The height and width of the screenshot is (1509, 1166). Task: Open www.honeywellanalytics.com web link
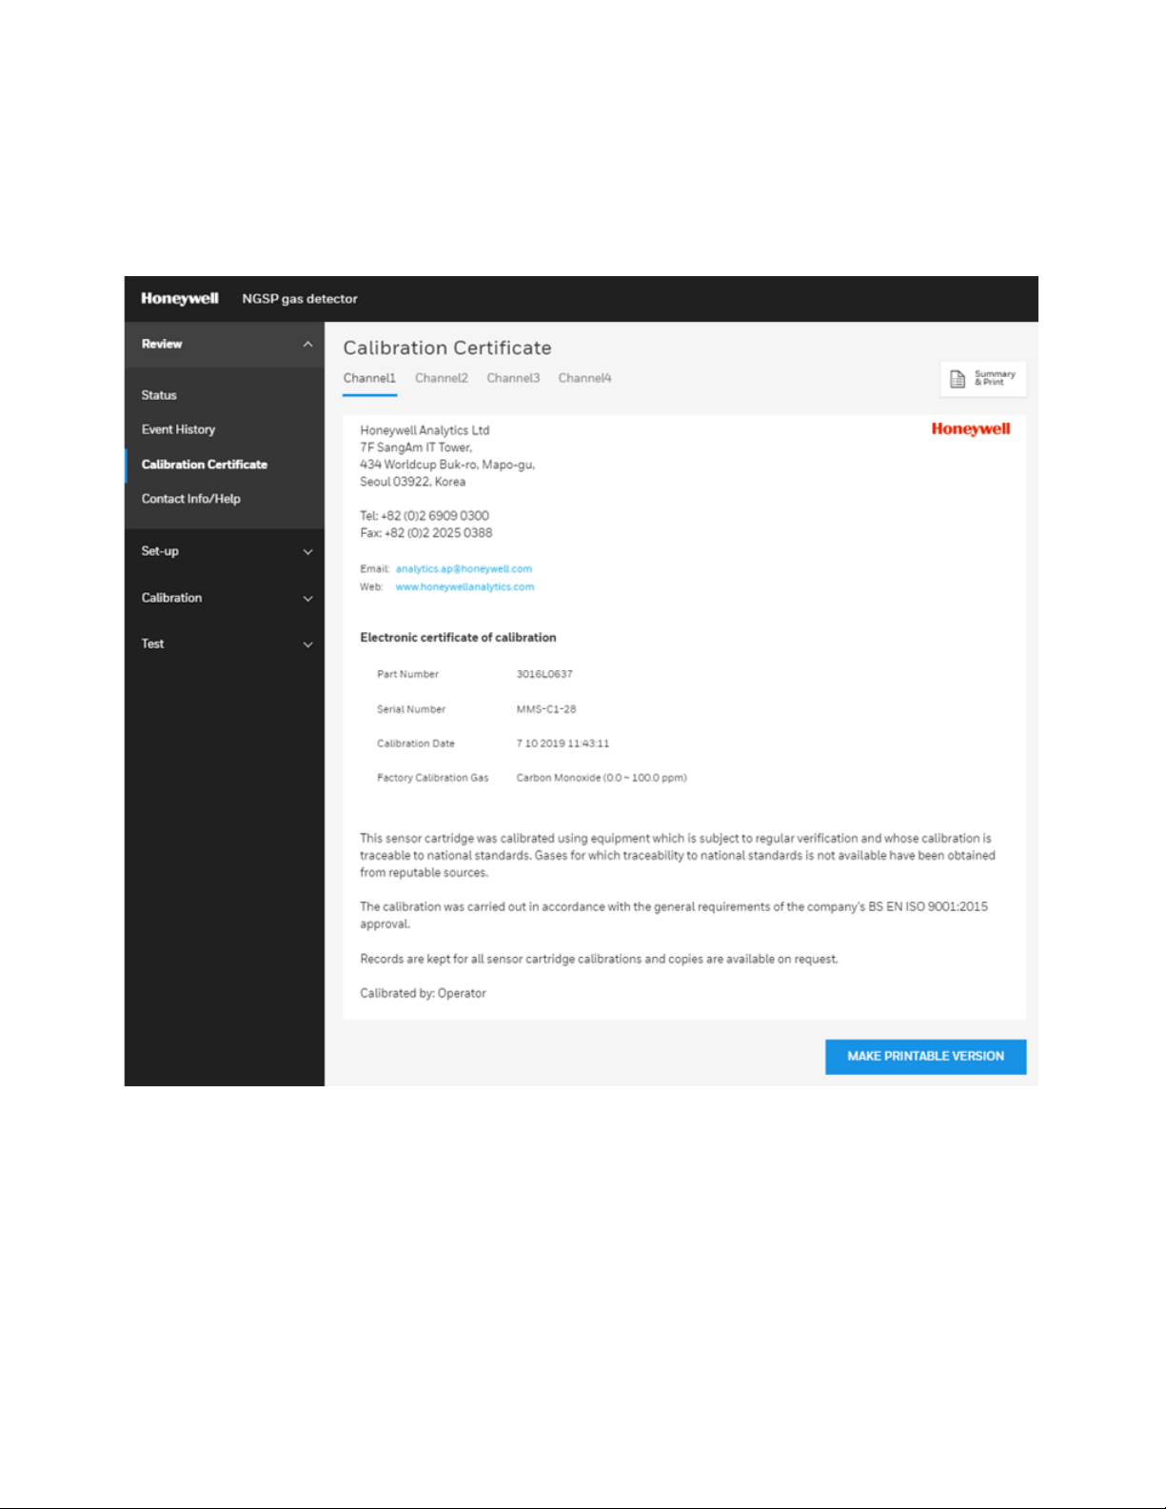click(464, 587)
